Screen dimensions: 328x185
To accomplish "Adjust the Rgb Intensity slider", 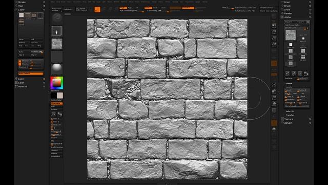I will pos(132,11).
